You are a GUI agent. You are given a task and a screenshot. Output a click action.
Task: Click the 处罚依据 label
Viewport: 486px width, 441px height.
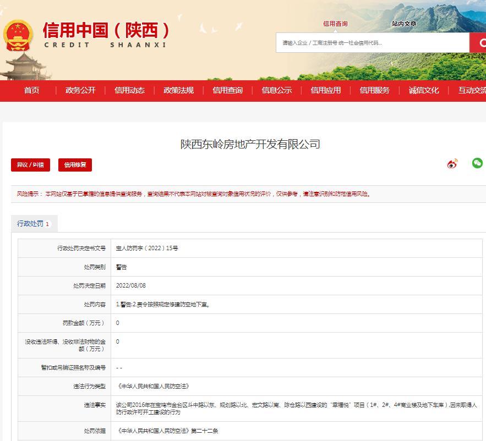click(95, 431)
